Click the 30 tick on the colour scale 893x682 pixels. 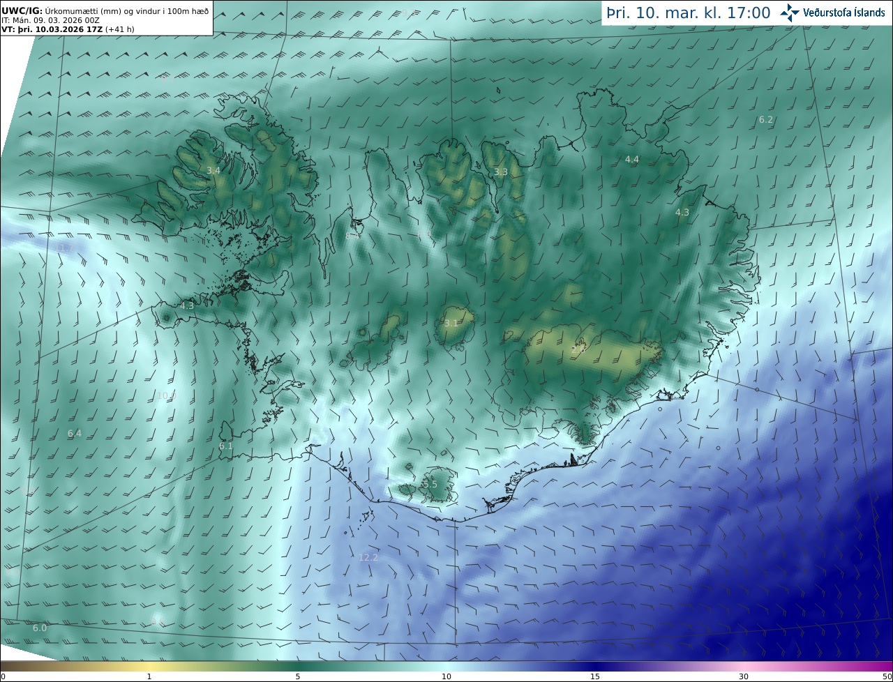pyautogui.click(x=744, y=676)
